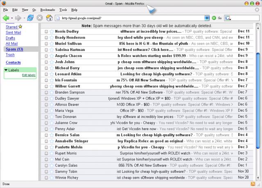262x188 pixels.
Task: Click the Edit labels link
Action: pos(29,75)
